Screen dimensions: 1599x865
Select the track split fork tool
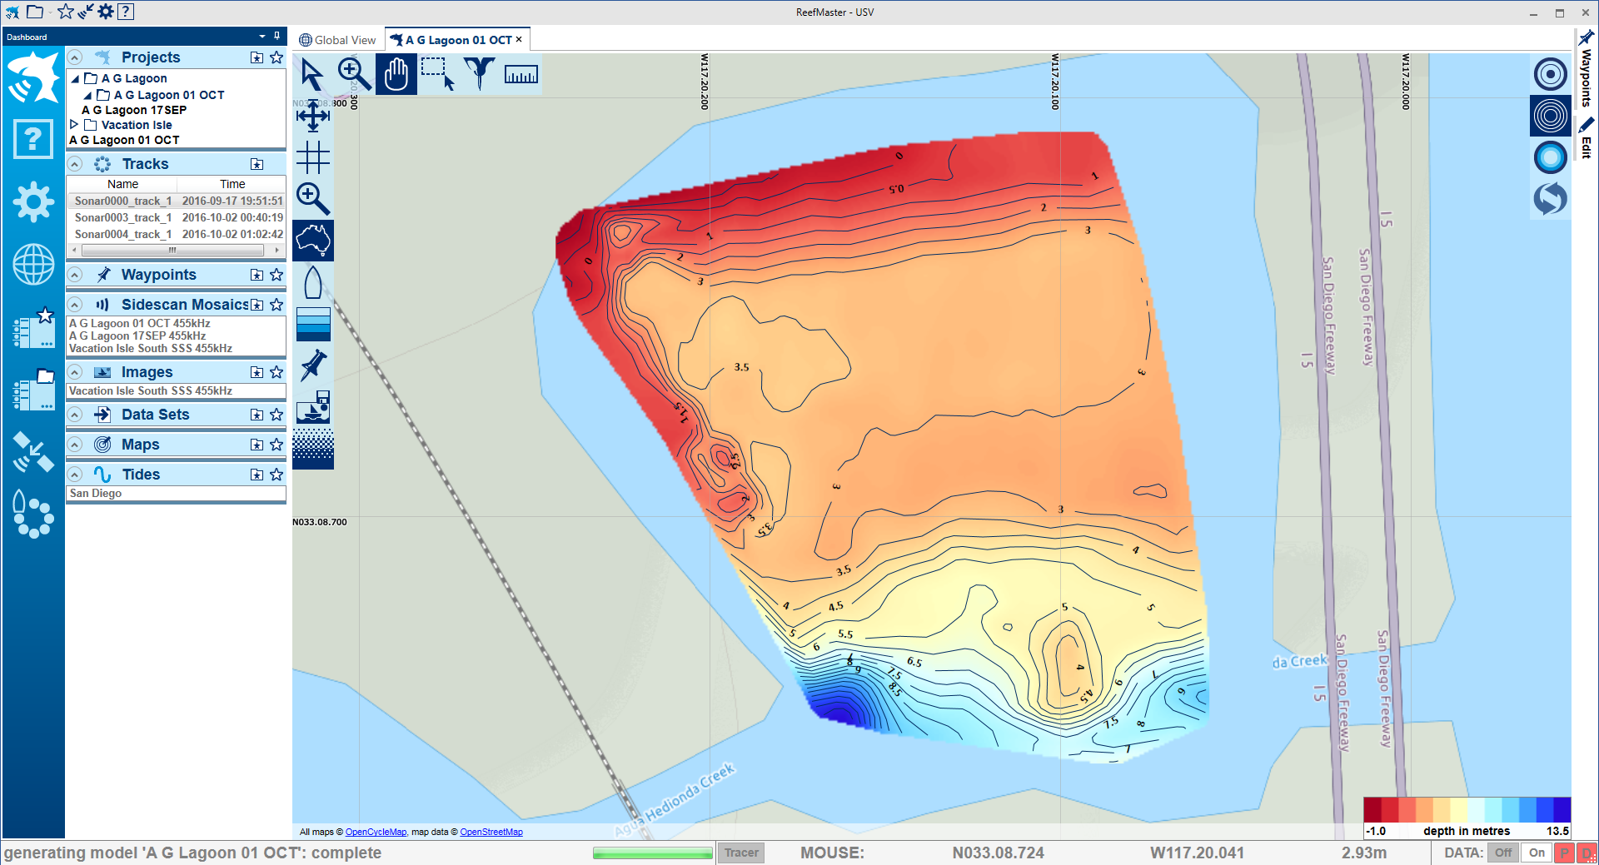point(479,74)
